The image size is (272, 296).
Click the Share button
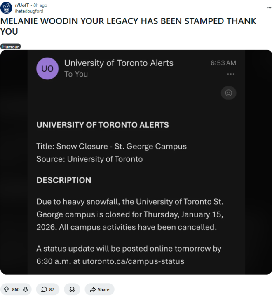click(99, 289)
